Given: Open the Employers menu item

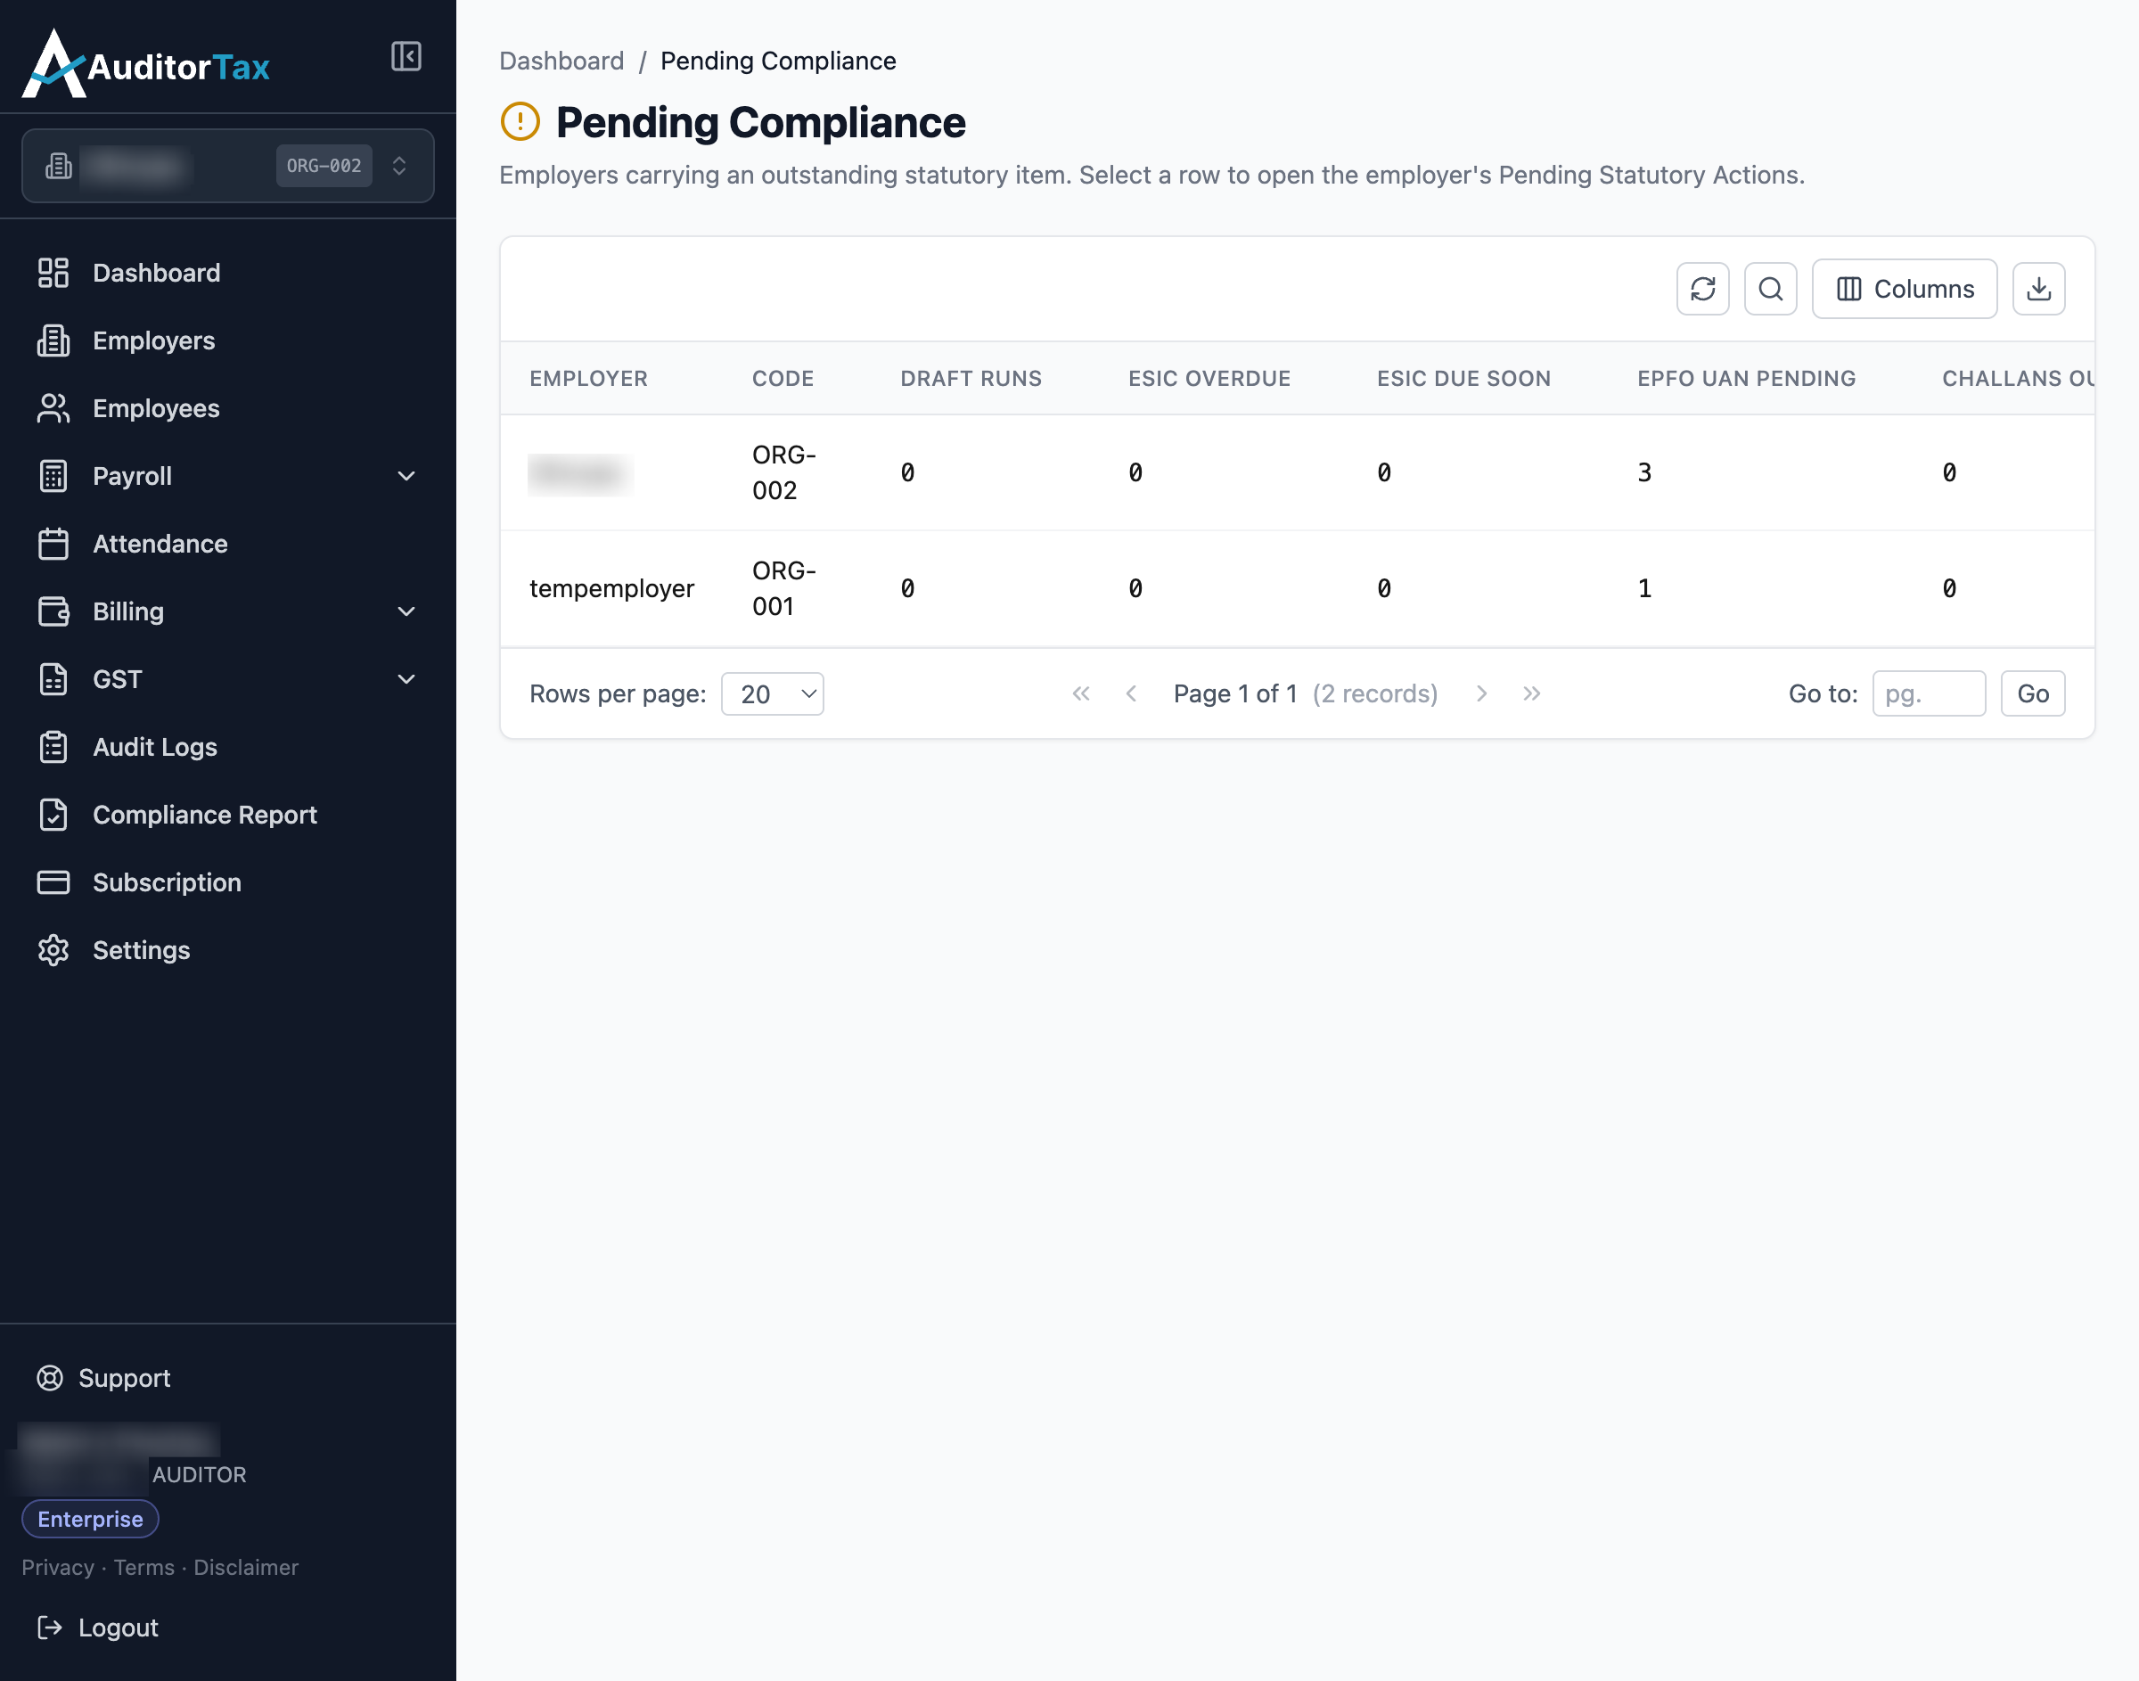Looking at the screenshot, I should click(x=227, y=340).
